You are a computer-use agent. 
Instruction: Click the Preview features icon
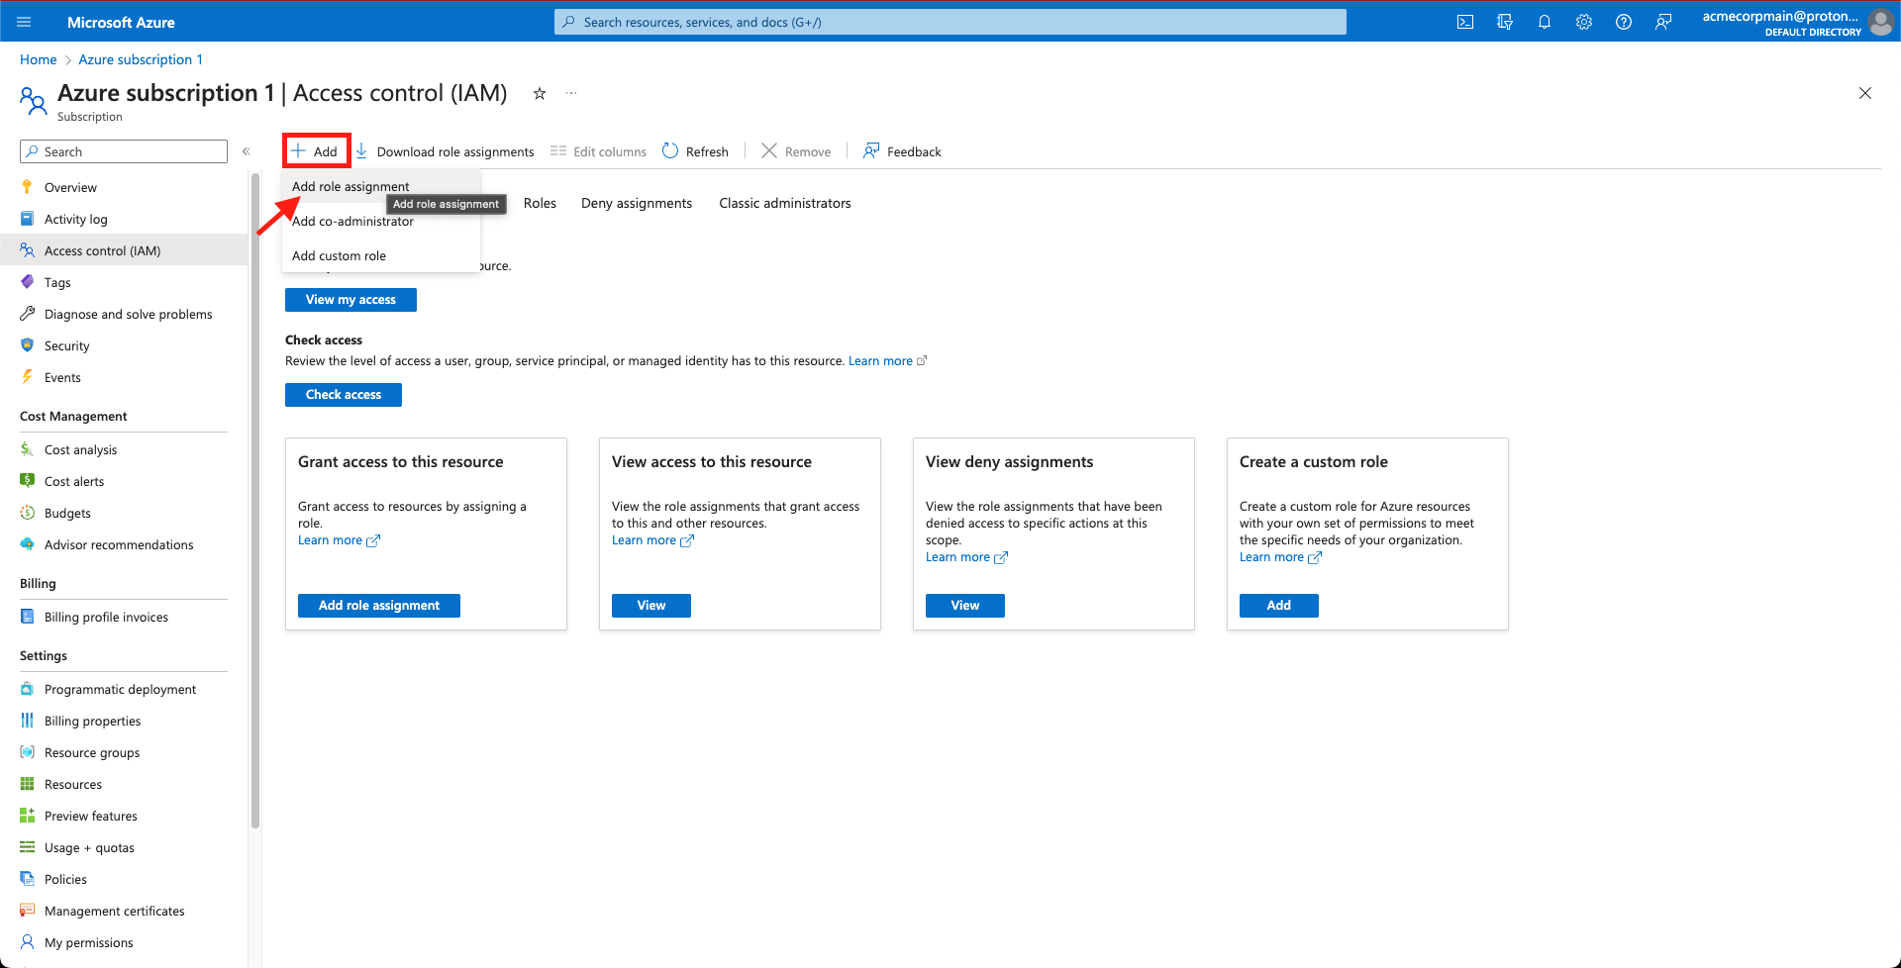pos(27,816)
